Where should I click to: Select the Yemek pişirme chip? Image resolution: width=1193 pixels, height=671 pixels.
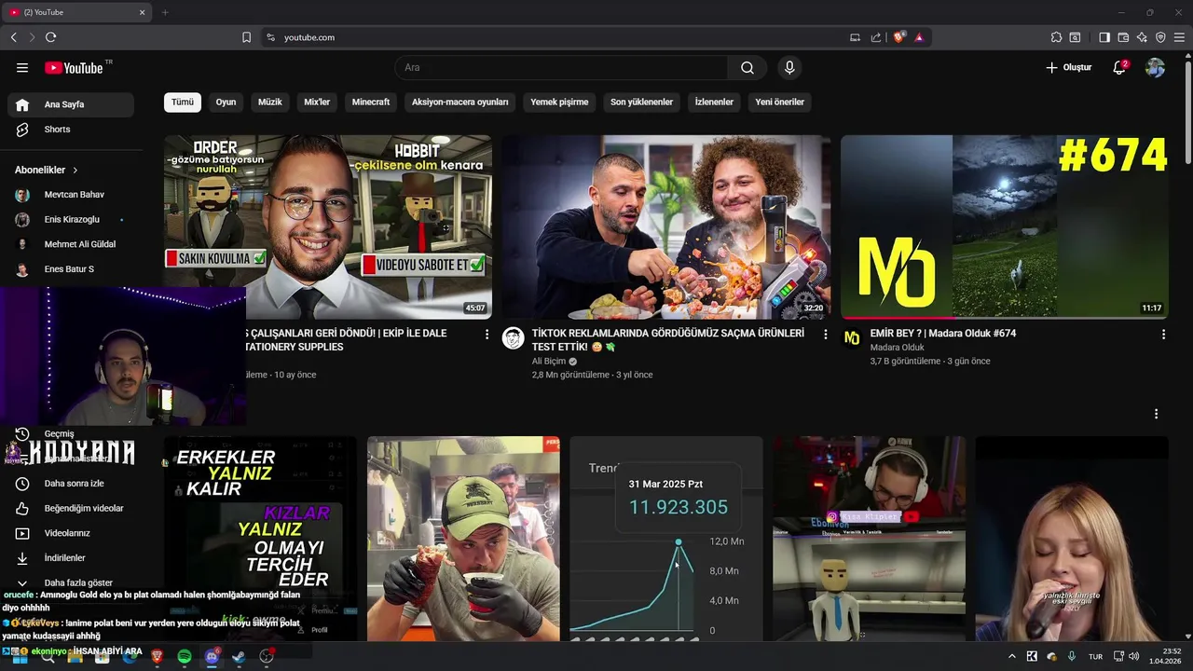559,102
